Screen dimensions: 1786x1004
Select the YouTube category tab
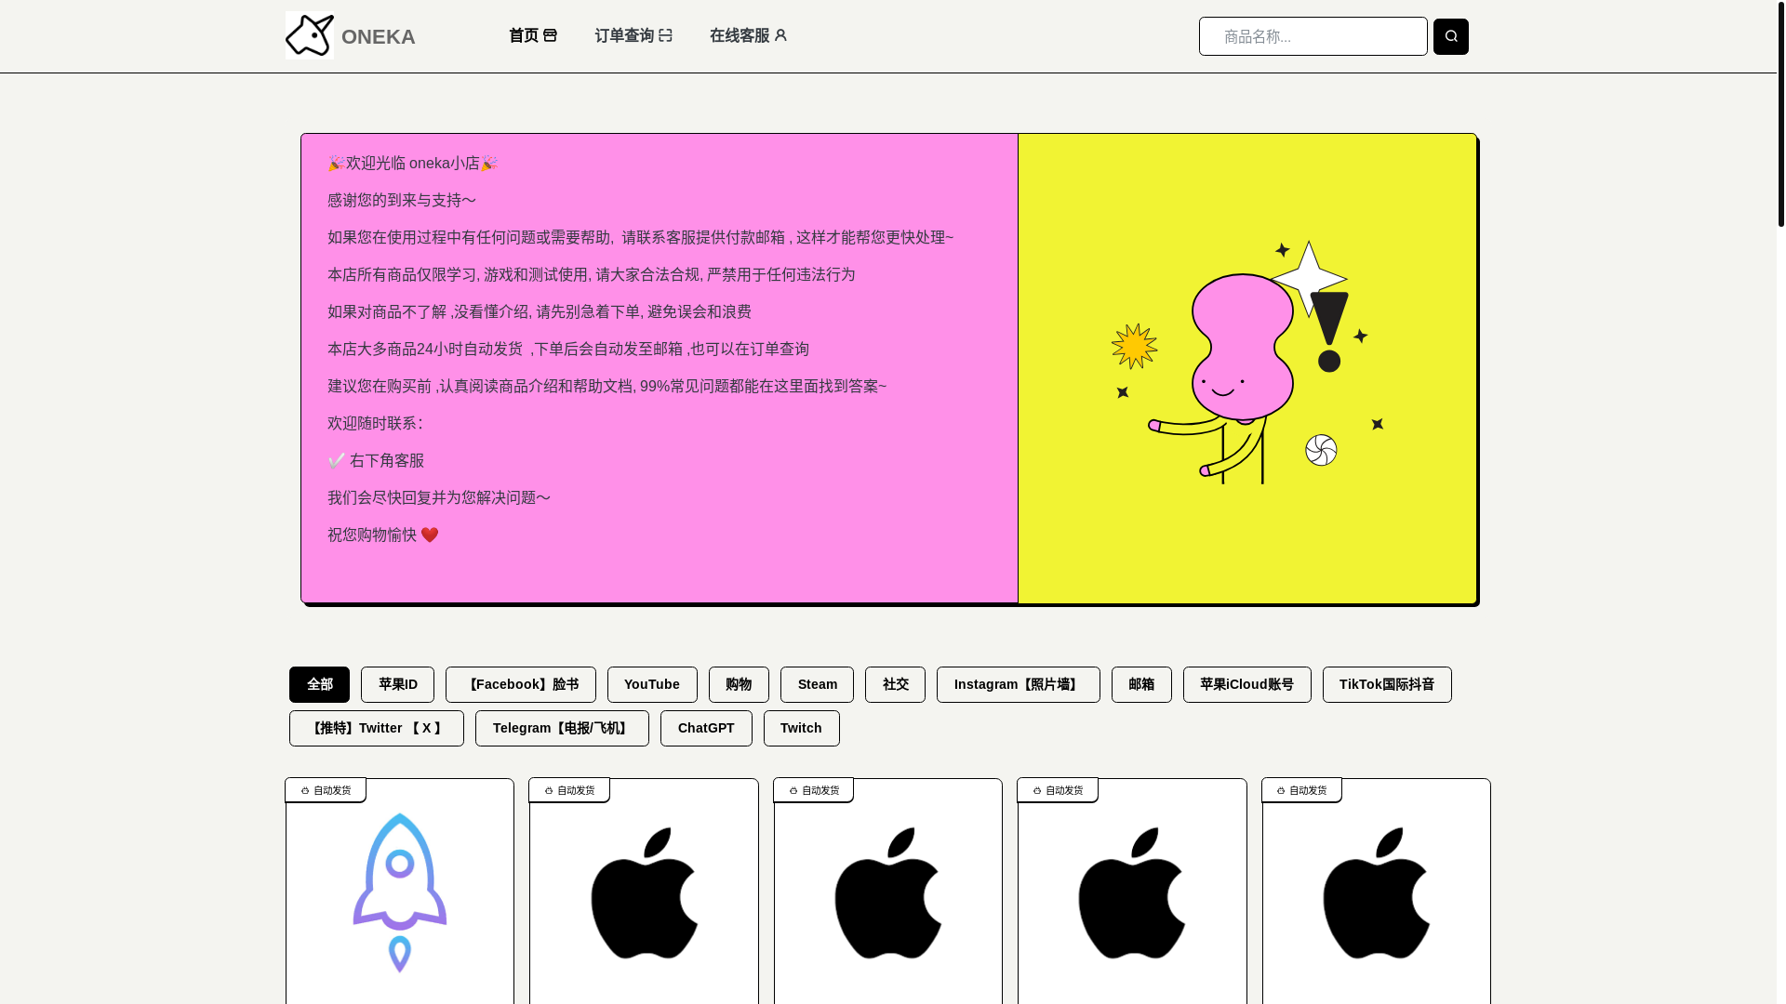652,684
